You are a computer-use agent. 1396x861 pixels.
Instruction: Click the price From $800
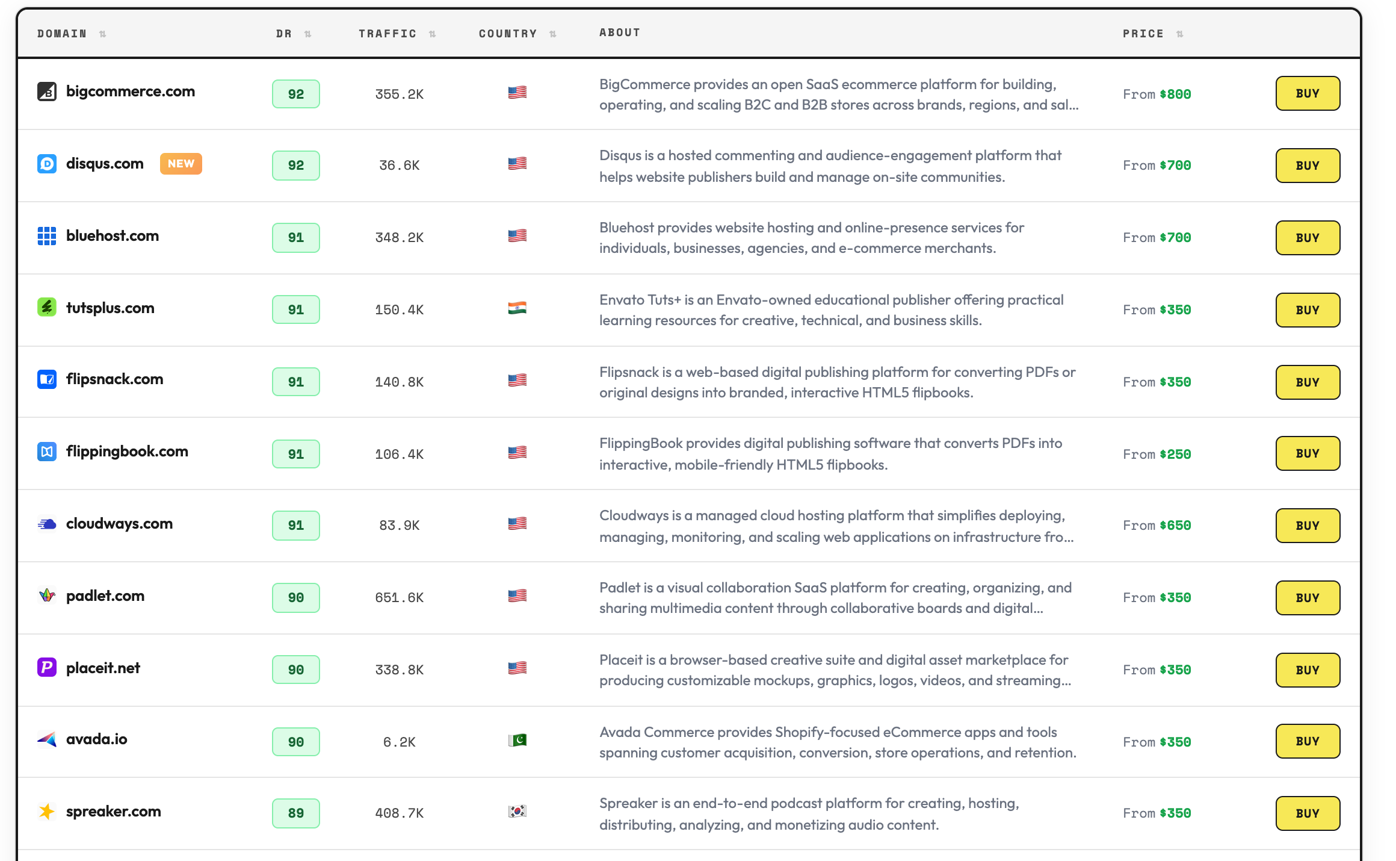point(1157,95)
